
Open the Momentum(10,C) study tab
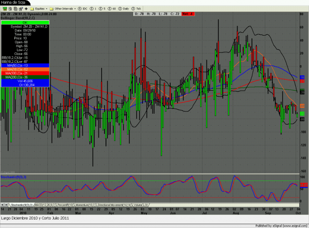click(x=86, y=205)
